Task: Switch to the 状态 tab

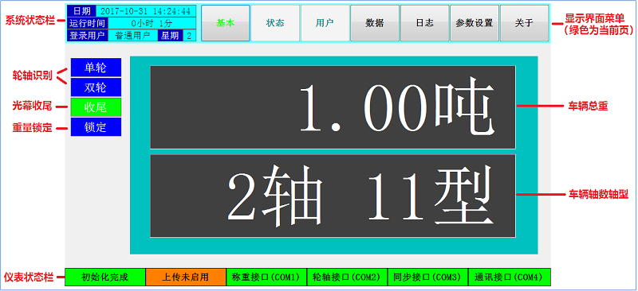Action: point(275,23)
